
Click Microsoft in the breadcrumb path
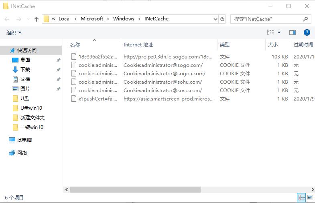(92, 19)
